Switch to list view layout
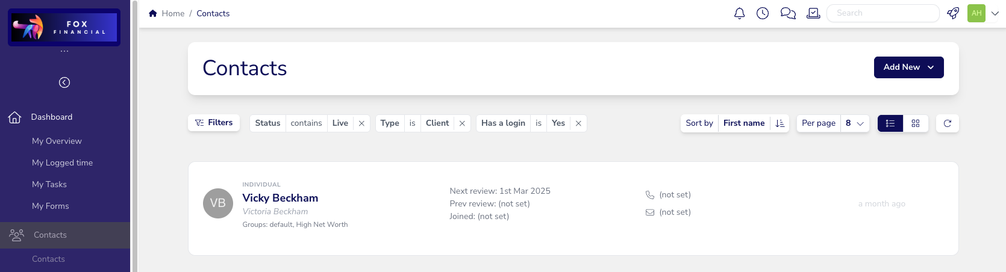1006x272 pixels. tap(890, 123)
